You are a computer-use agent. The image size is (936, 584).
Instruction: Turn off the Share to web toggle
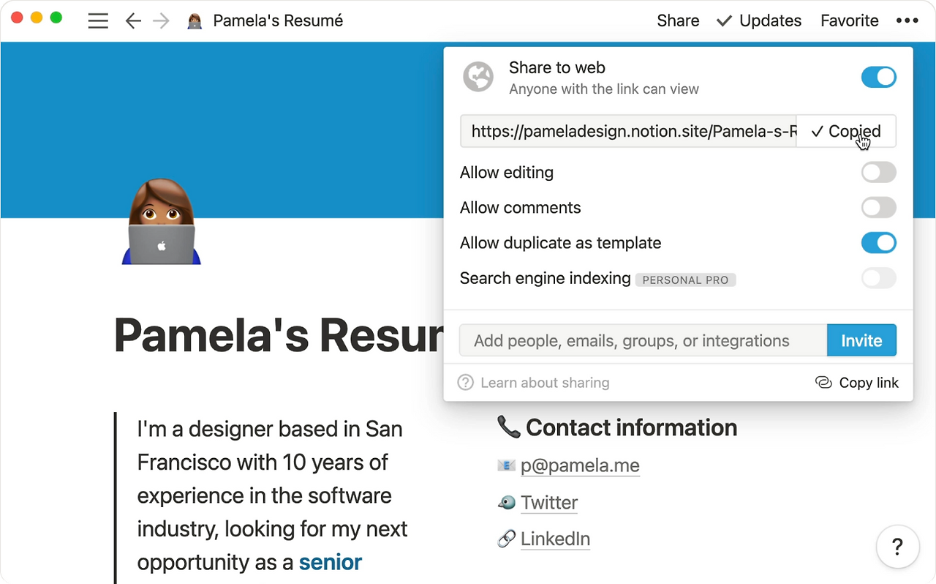click(x=878, y=77)
